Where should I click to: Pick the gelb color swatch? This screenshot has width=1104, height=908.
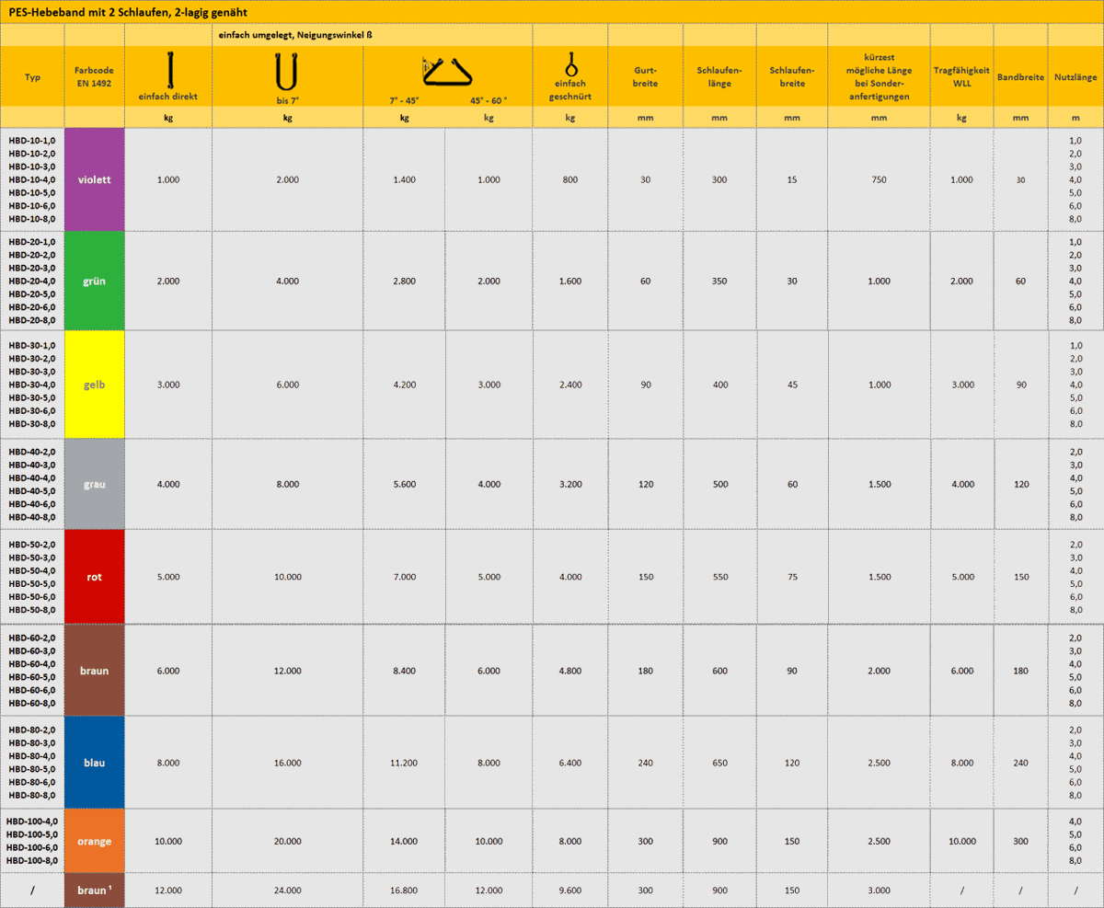[x=94, y=385]
